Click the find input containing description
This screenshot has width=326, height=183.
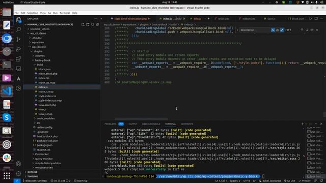point(255,30)
